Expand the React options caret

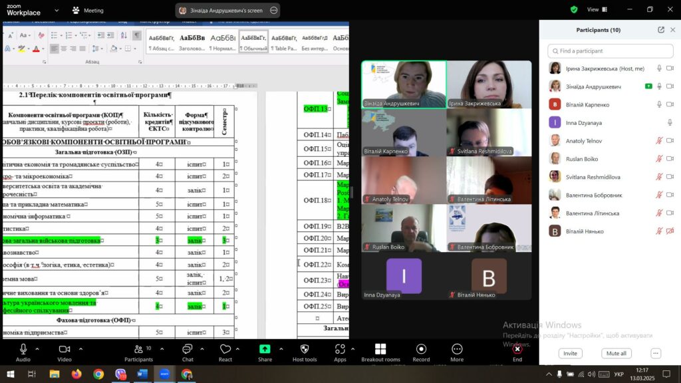[237, 348]
